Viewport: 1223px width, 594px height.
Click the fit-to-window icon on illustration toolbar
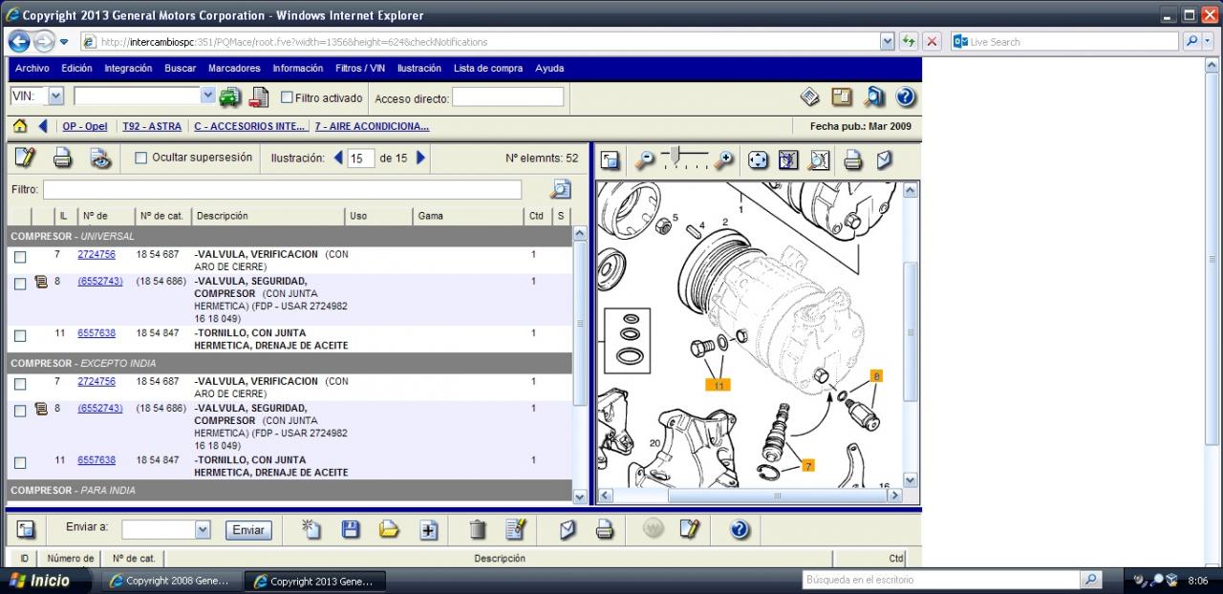pyautogui.click(x=758, y=159)
